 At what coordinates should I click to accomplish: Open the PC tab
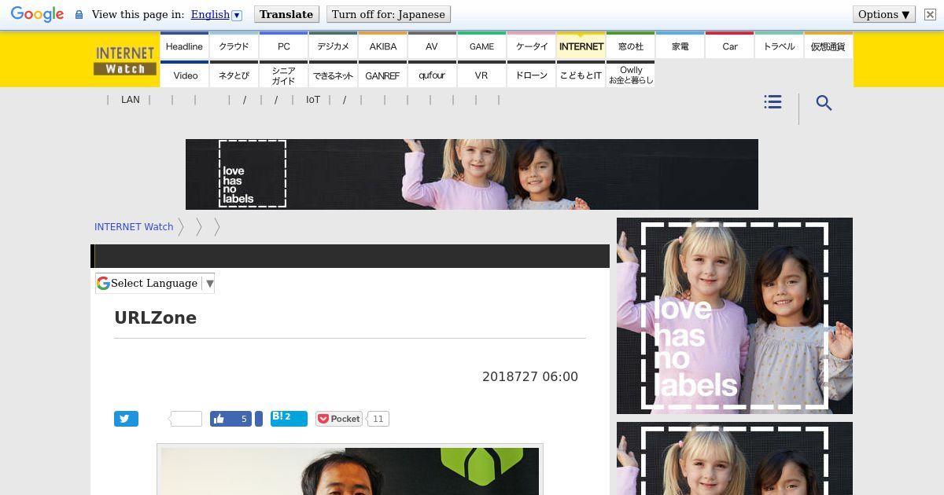(x=283, y=46)
